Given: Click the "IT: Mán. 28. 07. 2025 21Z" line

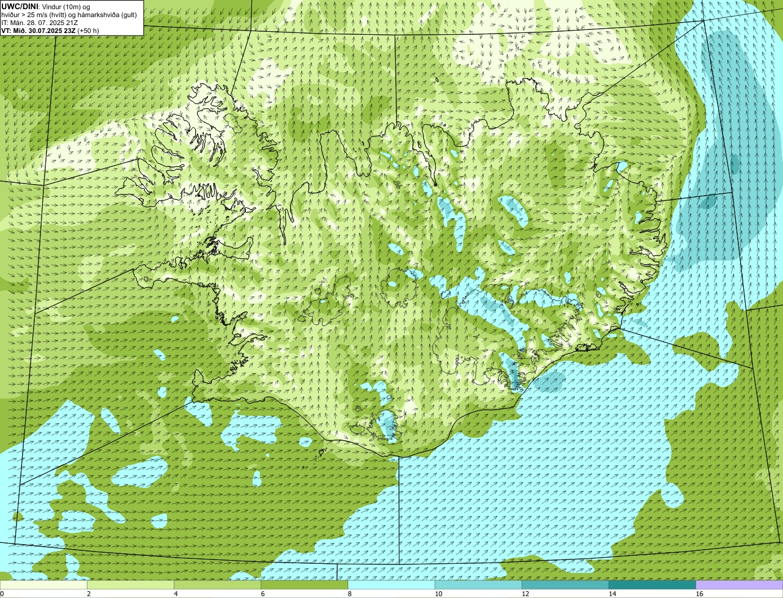Looking at the screenshot, I should 40,23.
